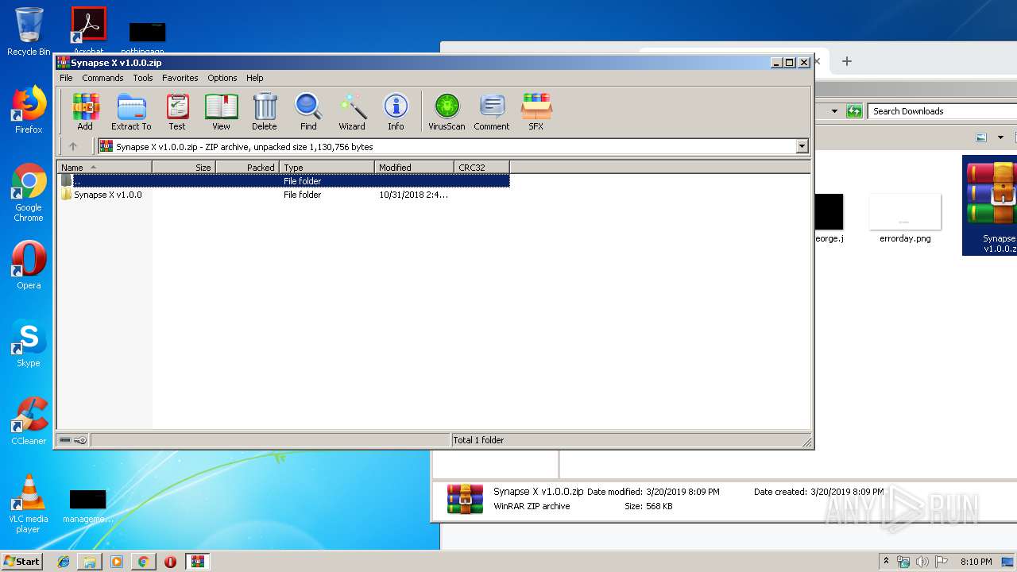Show hidden system tray icons arrow
Viewport: 1017px width, 572px height.
click(886, 561)
